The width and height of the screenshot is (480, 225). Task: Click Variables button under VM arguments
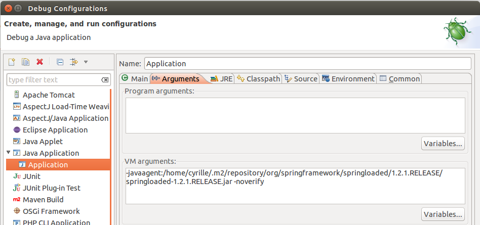click(443, 213)
